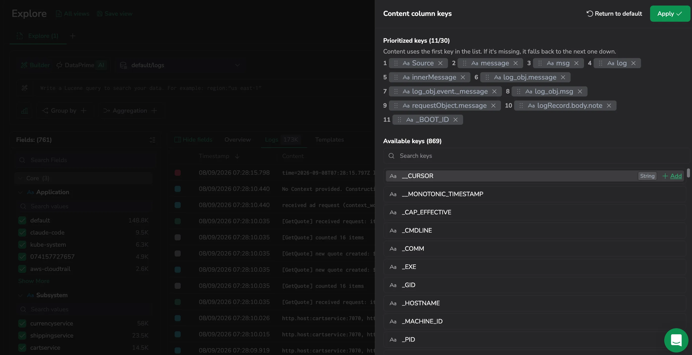The width and height of the screenshot is (692, 355).
Task: Remove the log_obj.message key chip
Action: click(563, 78)
